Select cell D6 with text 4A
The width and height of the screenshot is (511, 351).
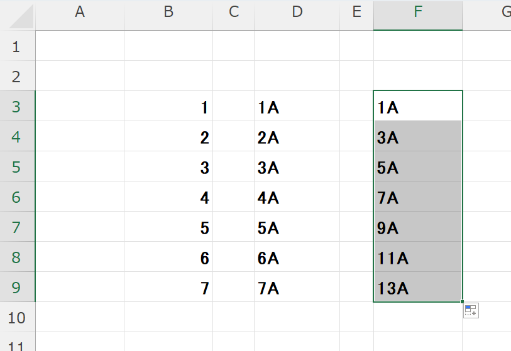click(x=297, y=197)
